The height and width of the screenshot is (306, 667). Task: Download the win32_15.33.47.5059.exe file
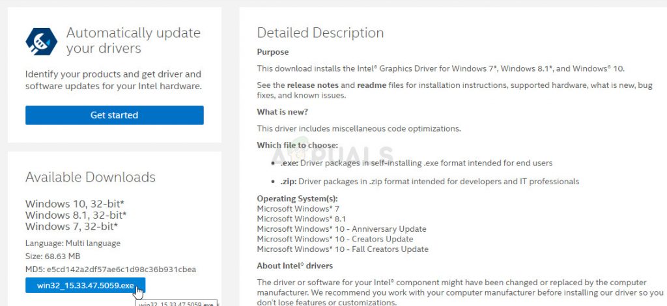point(85,286)
